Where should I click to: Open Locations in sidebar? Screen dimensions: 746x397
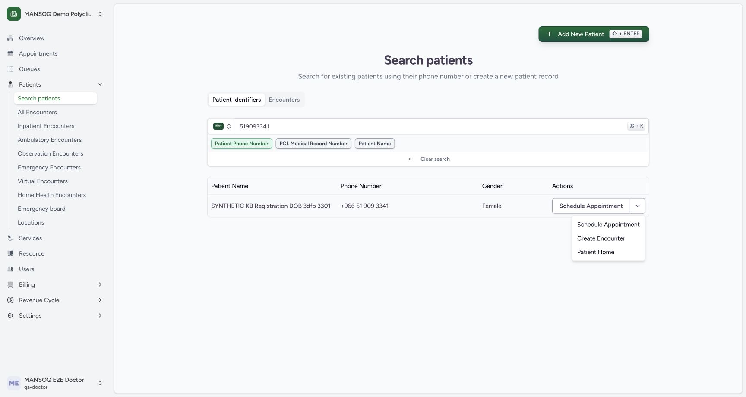pos(55,222)
